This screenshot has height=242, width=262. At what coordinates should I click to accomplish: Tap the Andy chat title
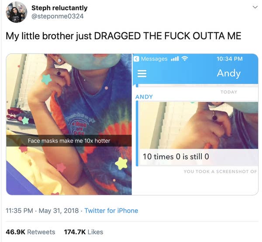click(229, 73)
